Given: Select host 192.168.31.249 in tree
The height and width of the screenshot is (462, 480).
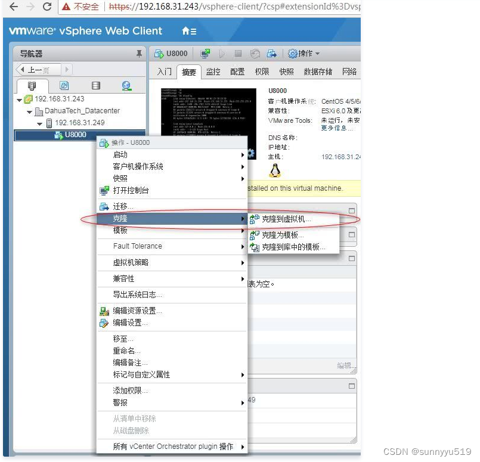Looking at the screenshot, I should coord(79,123).
